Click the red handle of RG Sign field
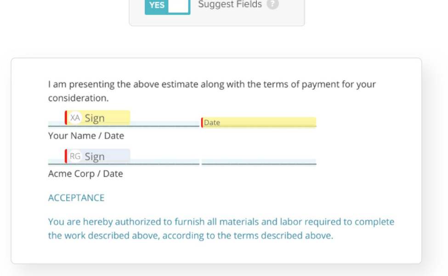This screenshot has width=448, height=276. pyautogui.click(x=66, y=156)
